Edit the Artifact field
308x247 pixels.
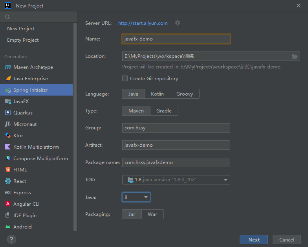(176, 145)
